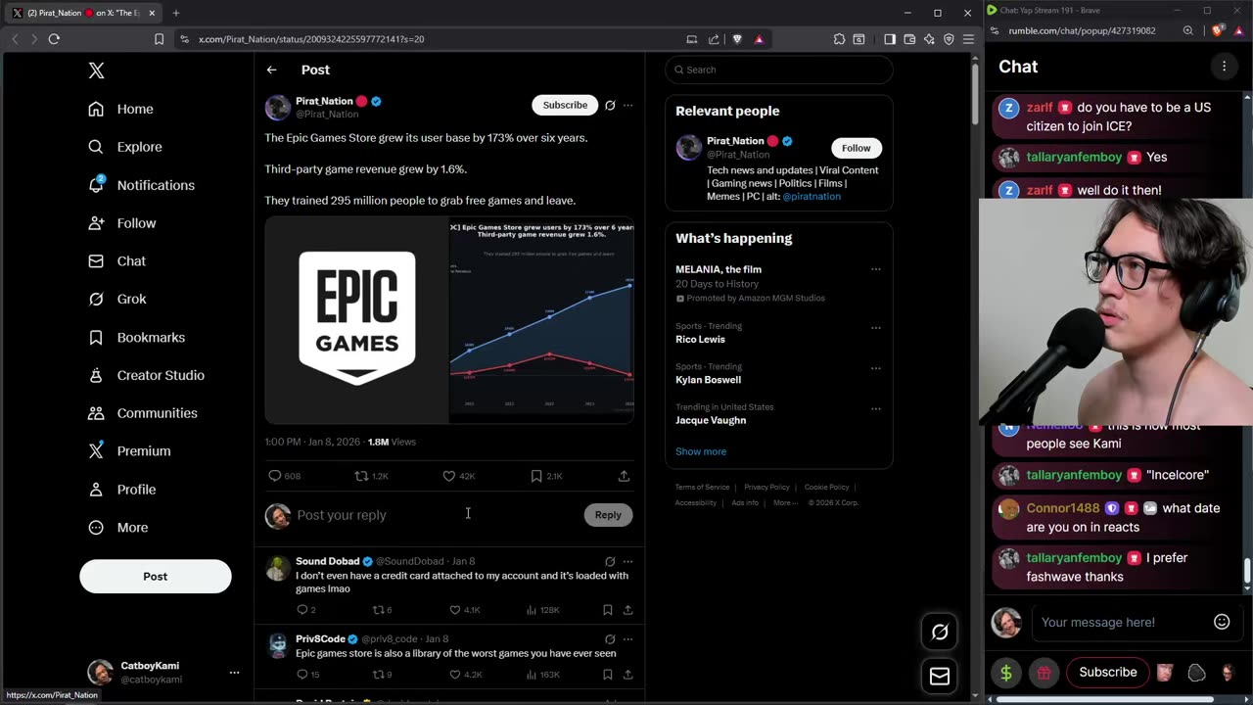Subscribe to Pirat_Nation in post header

pos(565,105)
